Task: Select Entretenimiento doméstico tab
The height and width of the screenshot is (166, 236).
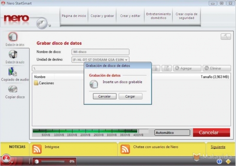Action: tap(158, 16)
